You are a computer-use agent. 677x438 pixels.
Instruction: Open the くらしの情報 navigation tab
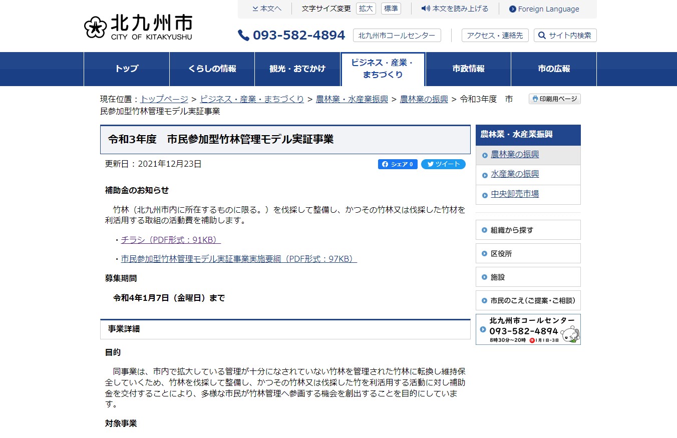tap(212, 69)
